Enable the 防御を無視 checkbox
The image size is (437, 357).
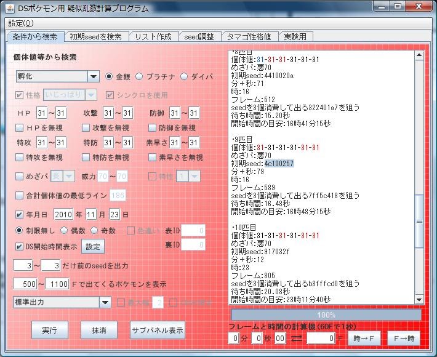click(152, 127)
